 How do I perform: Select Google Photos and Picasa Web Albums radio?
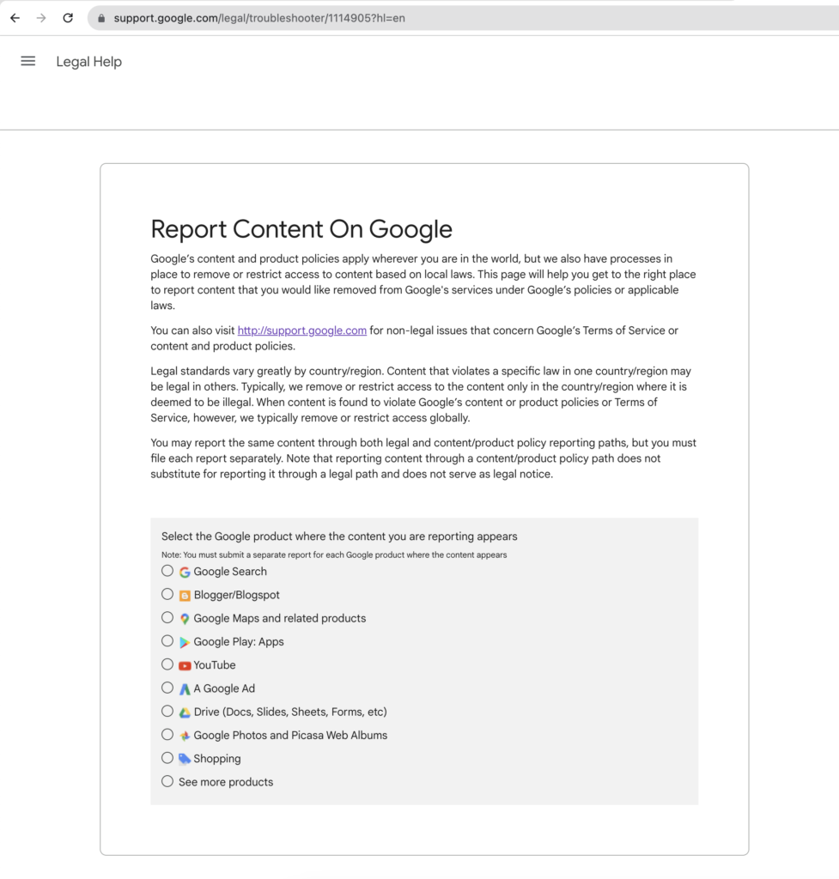(x=167, y=735)
